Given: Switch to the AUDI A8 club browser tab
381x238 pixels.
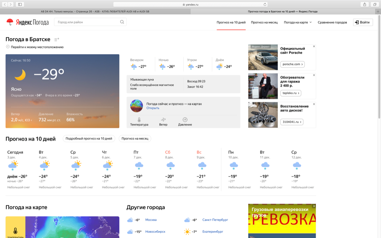Looking at the screenshot, I should [95, 12].
